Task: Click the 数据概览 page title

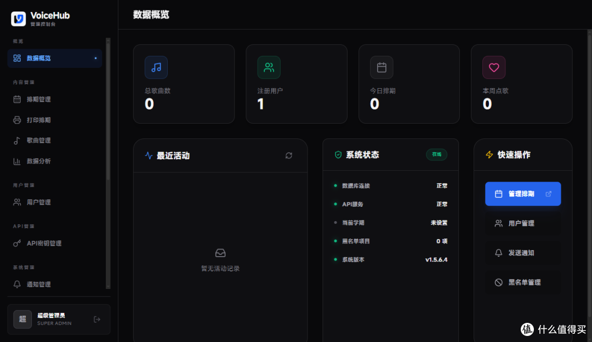Action: click(151, 15)
